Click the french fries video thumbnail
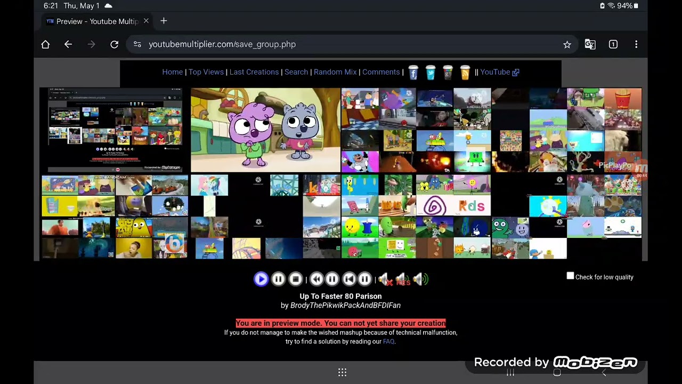The image size is (682, 384). pyautogui.click(x=623, y=99)
